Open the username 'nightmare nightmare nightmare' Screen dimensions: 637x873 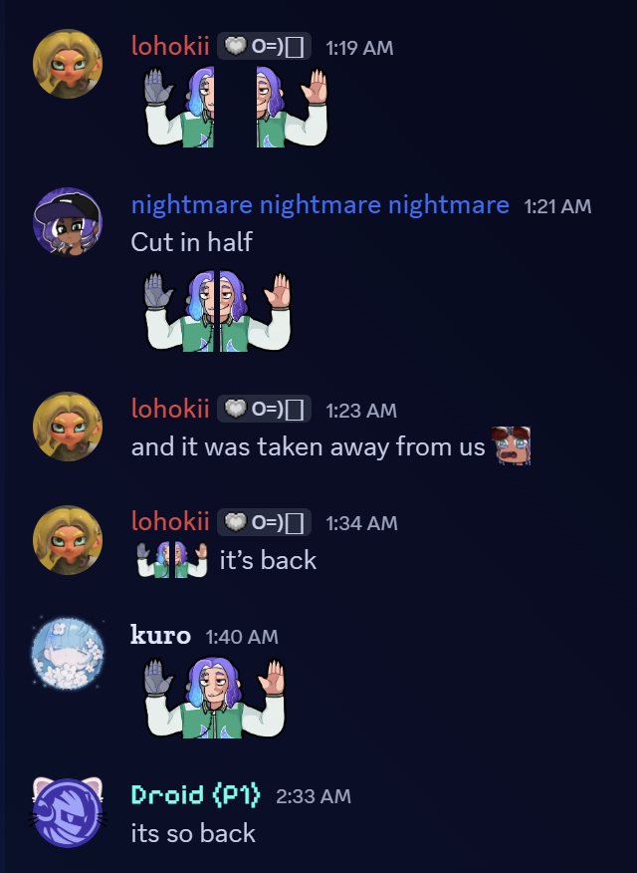[320, 205]
